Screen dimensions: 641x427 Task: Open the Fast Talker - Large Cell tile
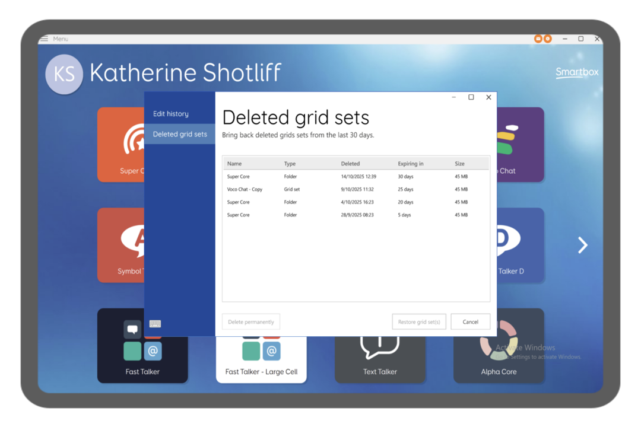pos(261,359)
